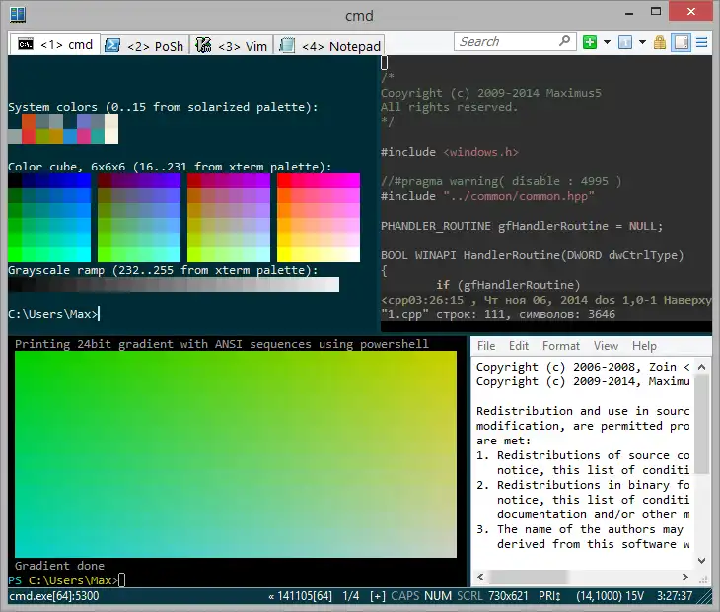Click the [+] new console indicator in status bar
The width and height of the screenshot is (720, 612).
pos(378,596)
